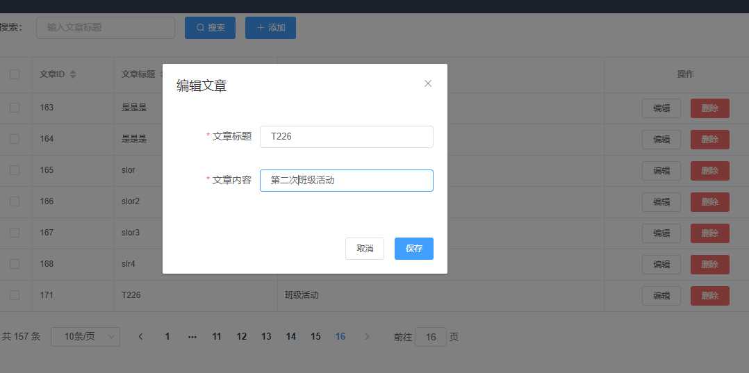
Task: Check the checkbox for row 165
Action: coord(15,170)
